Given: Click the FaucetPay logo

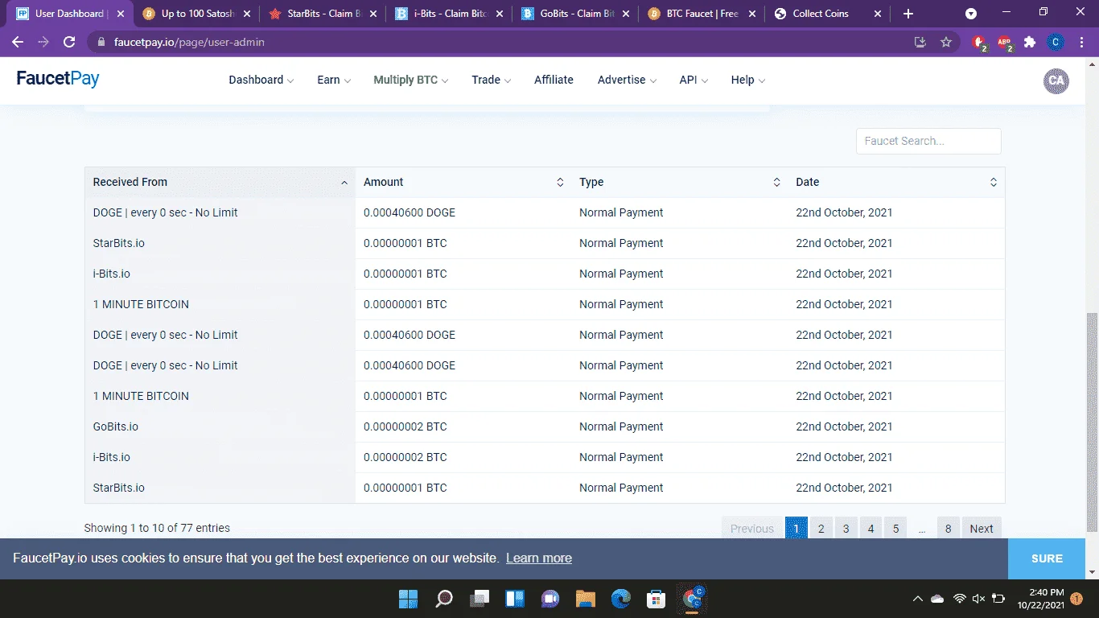Looking at the screenshot, I should [x=58, y=79].
